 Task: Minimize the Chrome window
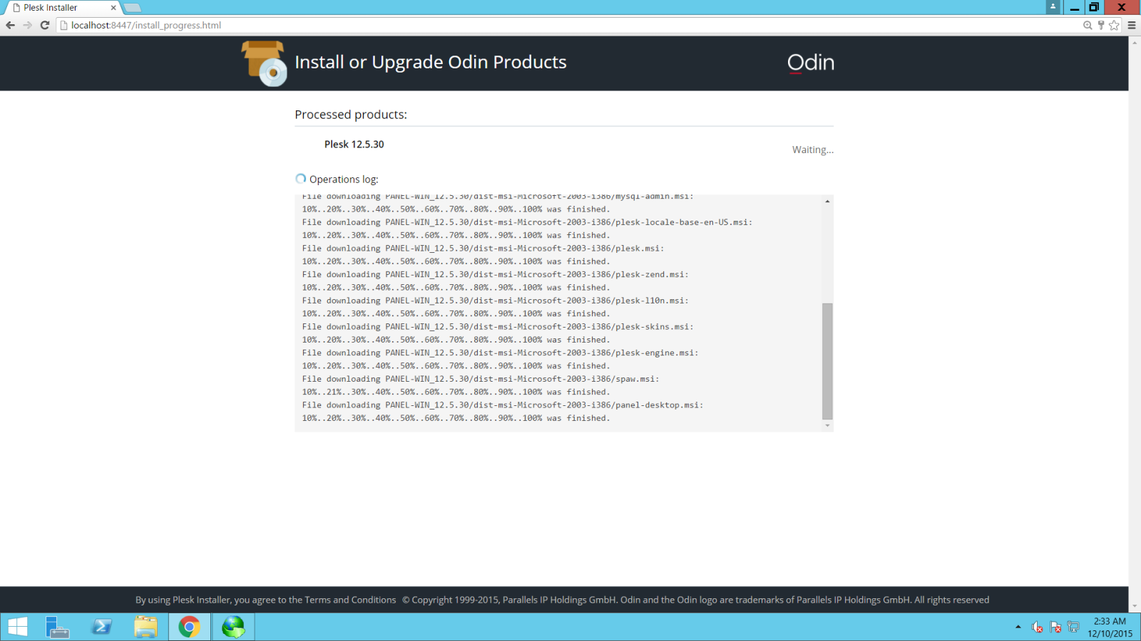[x=1074, y=7]
